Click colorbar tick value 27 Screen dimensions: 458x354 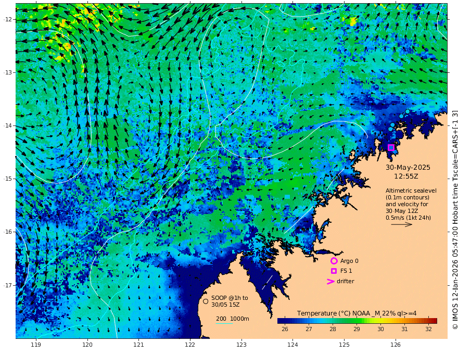[309, 329]
